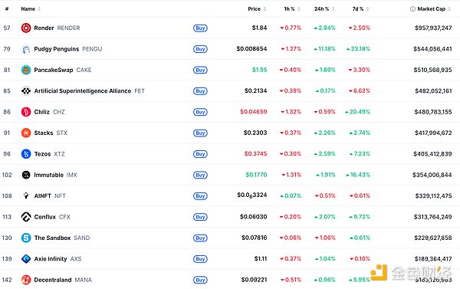Click PancakeSwap price $1.55
The width and height of the screenshot is (460, 289).
[x=260, y=70]
